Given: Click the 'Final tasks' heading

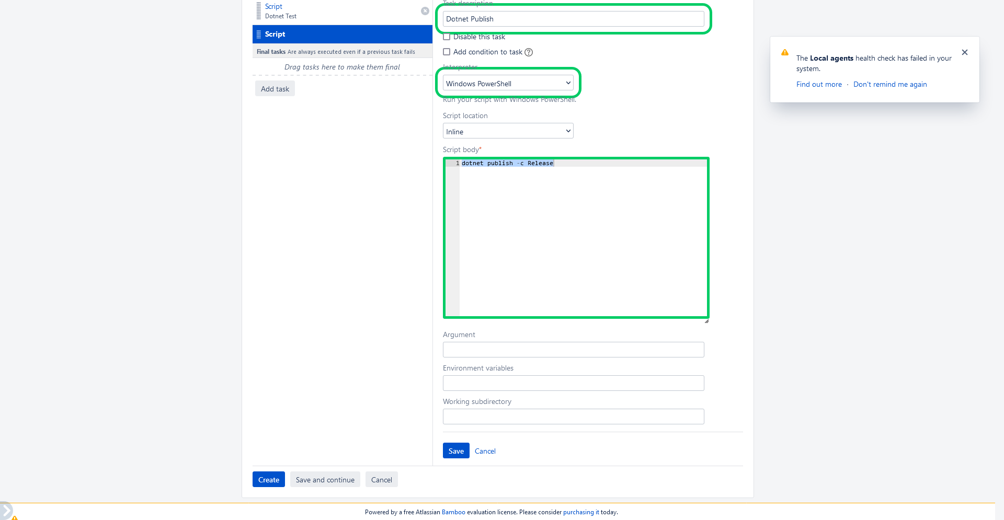Looking at the screenshot, I should 271,52.
